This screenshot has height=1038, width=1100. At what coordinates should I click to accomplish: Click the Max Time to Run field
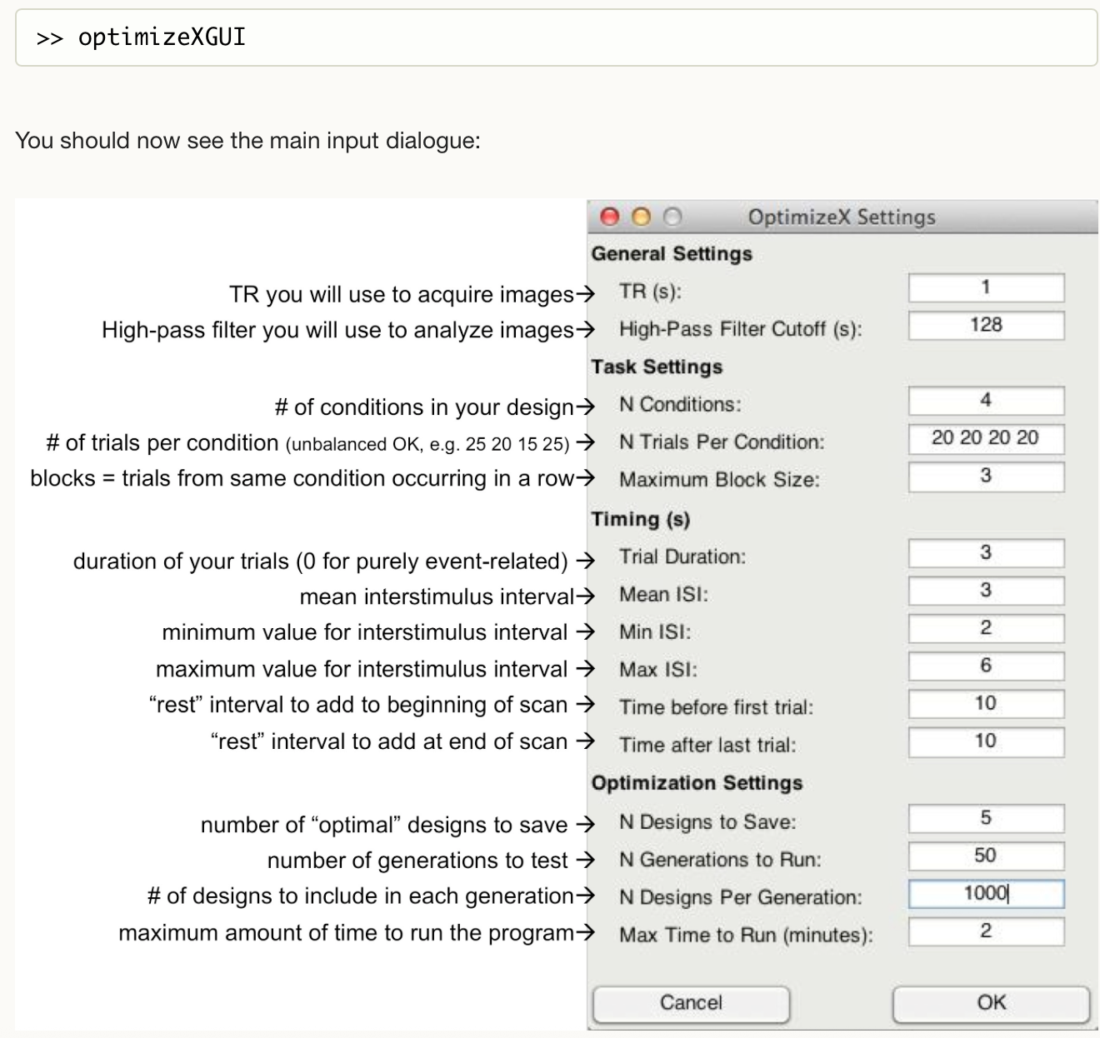coord(986,931)
